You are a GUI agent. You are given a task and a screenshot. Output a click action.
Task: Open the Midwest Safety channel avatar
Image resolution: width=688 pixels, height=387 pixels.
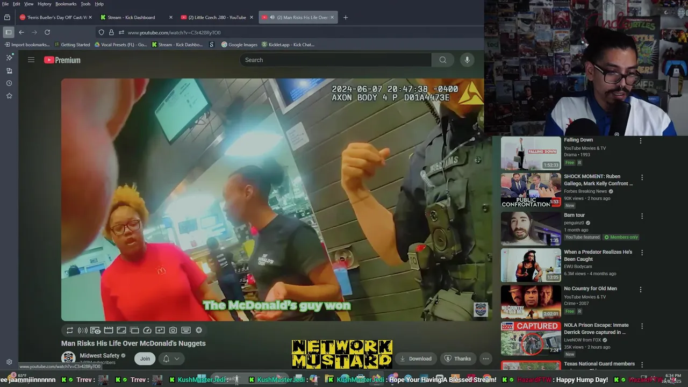68,359
